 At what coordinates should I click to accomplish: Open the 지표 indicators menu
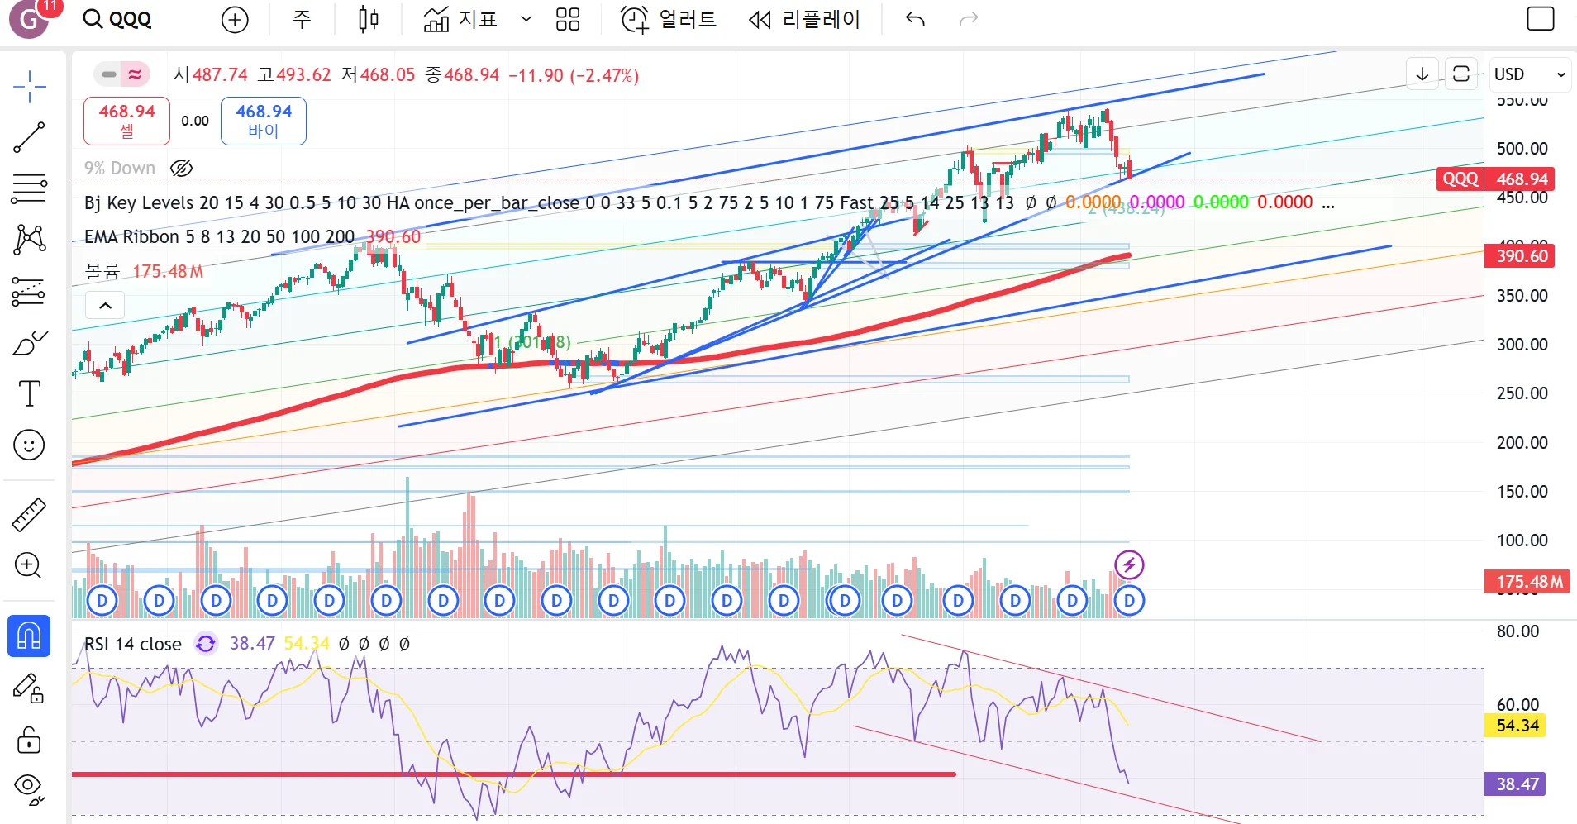(x=460, y=19)
